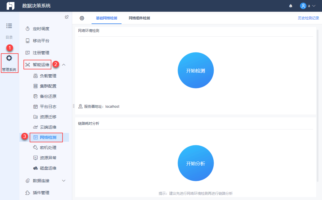Click the 备份还原 icon
This screenshot has height=200, width=322.
click(36, 96)
